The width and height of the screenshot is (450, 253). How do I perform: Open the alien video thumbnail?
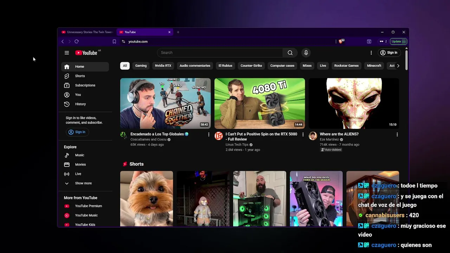pos(354,103)
